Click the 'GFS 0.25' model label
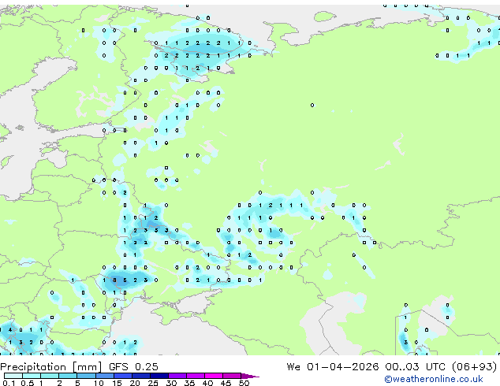Image resolution: width=500 pixels, height=386 pixels. [x=133, y=367]
